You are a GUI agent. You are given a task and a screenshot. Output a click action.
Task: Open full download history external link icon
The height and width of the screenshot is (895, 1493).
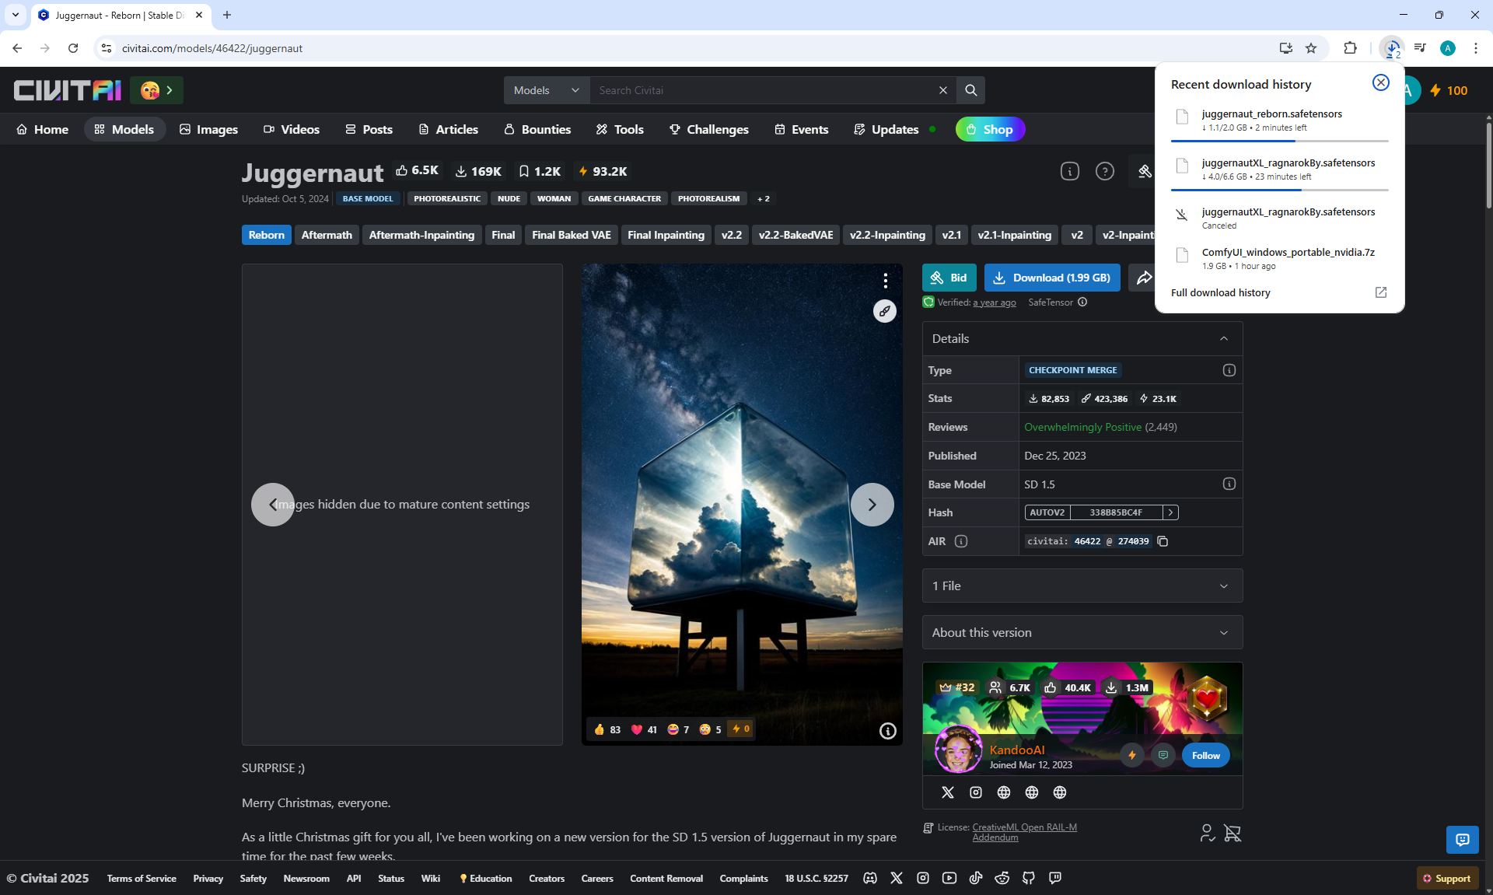pos(1380,292)
